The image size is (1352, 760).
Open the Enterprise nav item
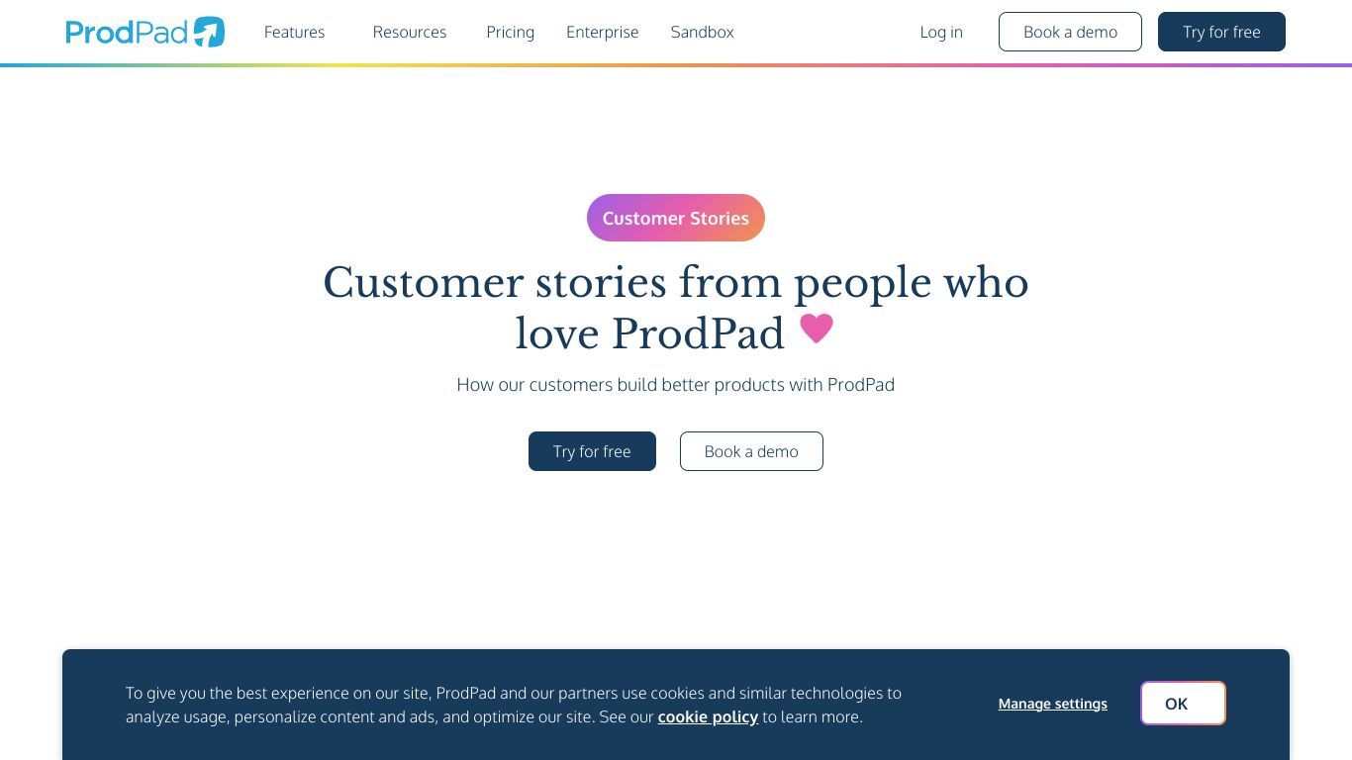point(602,32)
